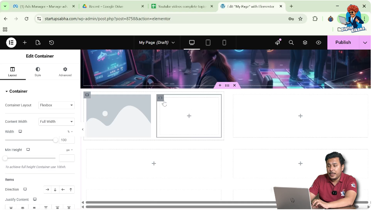Click the Min Height input field
372x210 pixels.
point(67,158)
